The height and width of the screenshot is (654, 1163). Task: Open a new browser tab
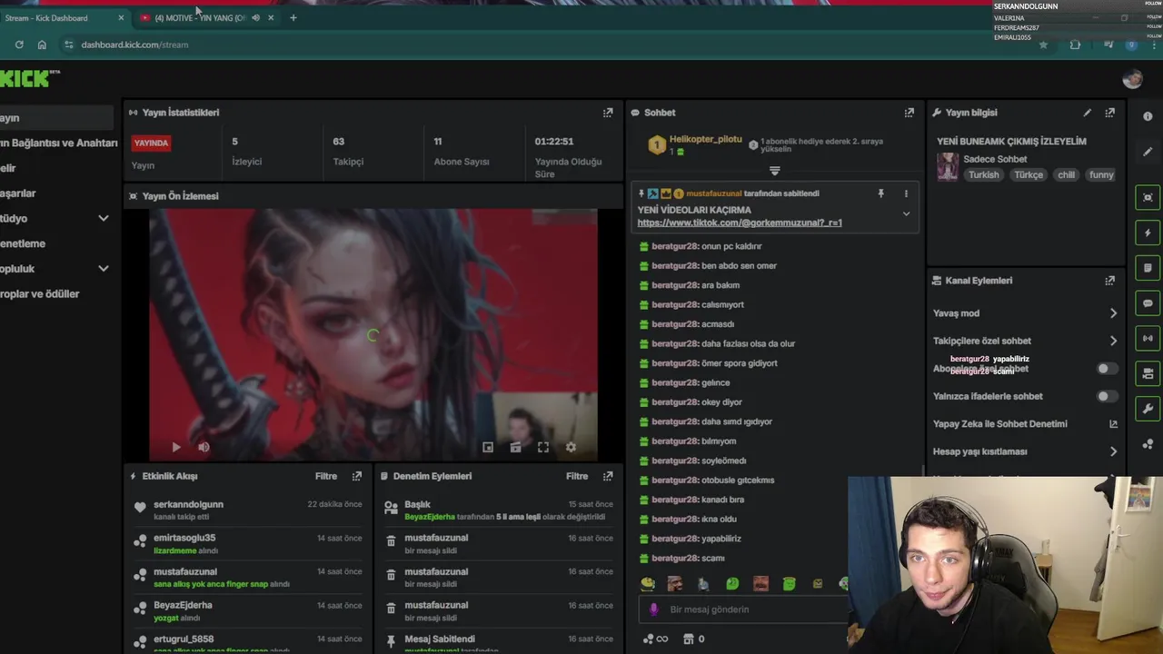pos(293,18)
